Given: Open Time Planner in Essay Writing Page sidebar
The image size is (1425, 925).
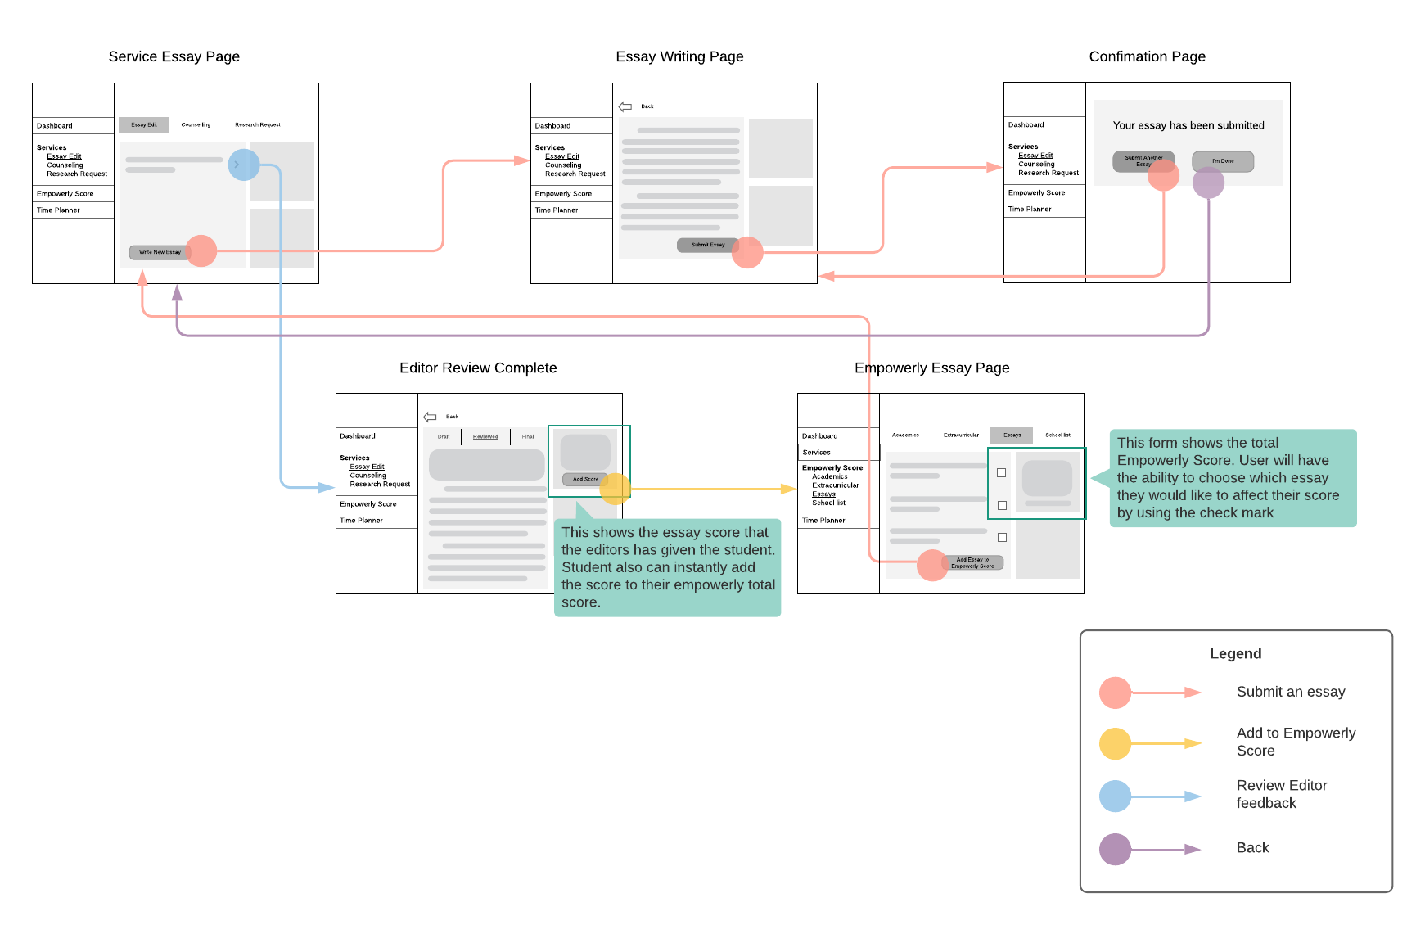Looking at the screenshot, I should coord(557,210).
